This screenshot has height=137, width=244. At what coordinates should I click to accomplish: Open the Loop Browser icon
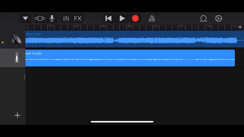pos(203,18)
